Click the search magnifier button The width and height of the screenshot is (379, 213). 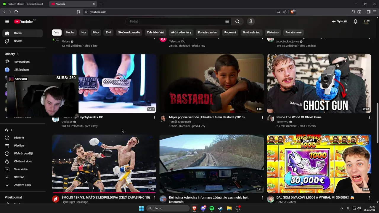tap(237, 21)
